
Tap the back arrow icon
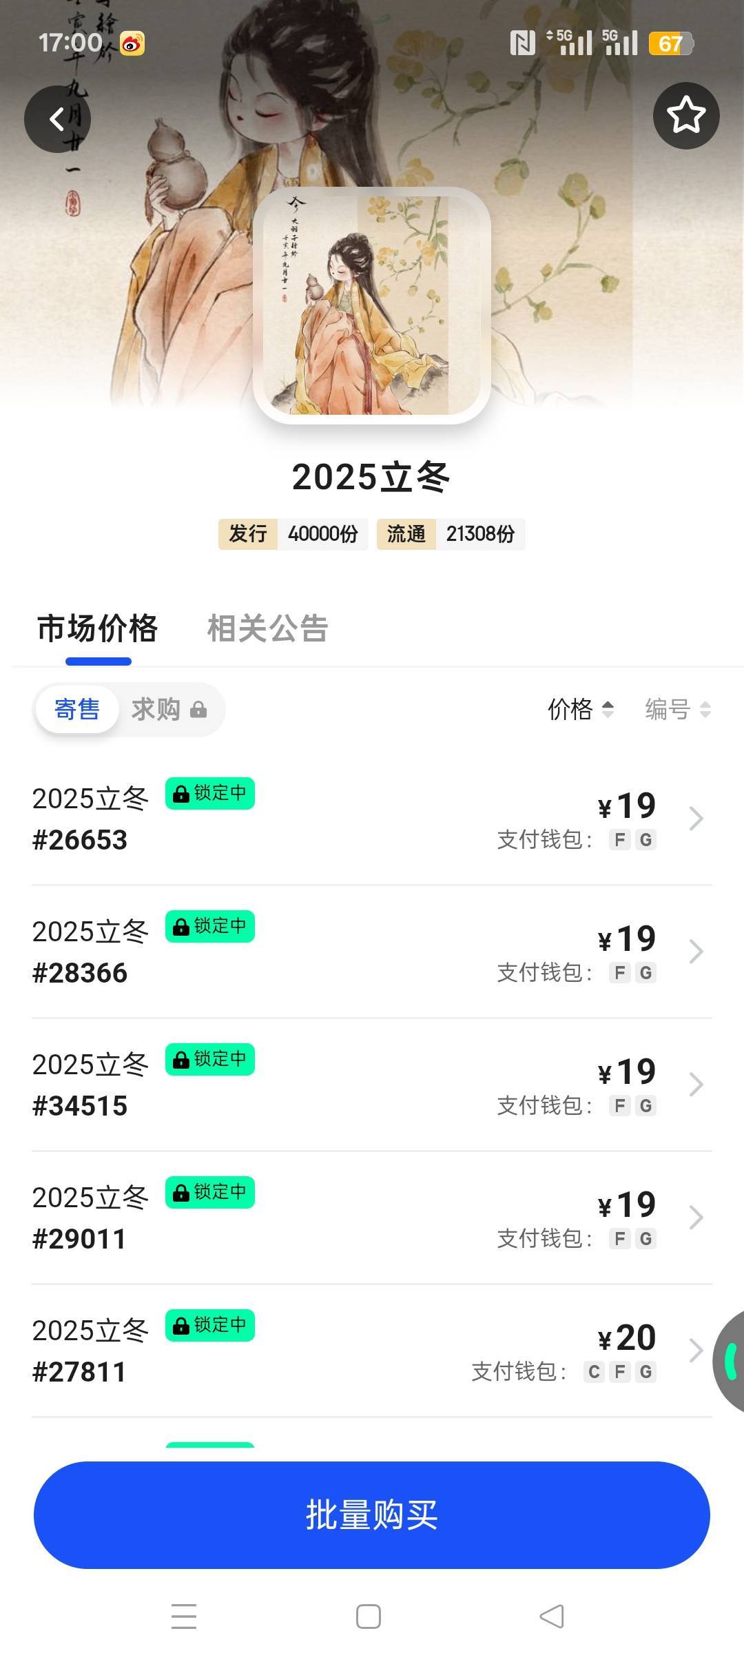[57, 119]
